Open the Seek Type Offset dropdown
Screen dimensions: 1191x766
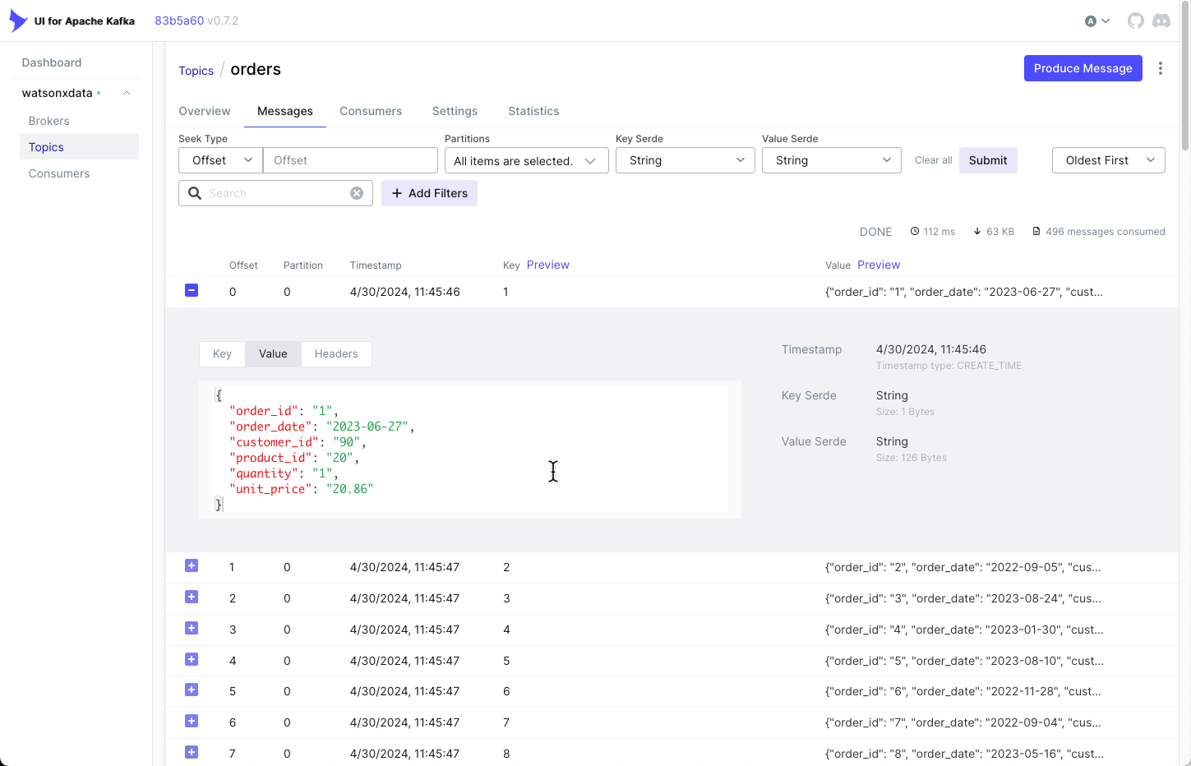pos(220,160)
